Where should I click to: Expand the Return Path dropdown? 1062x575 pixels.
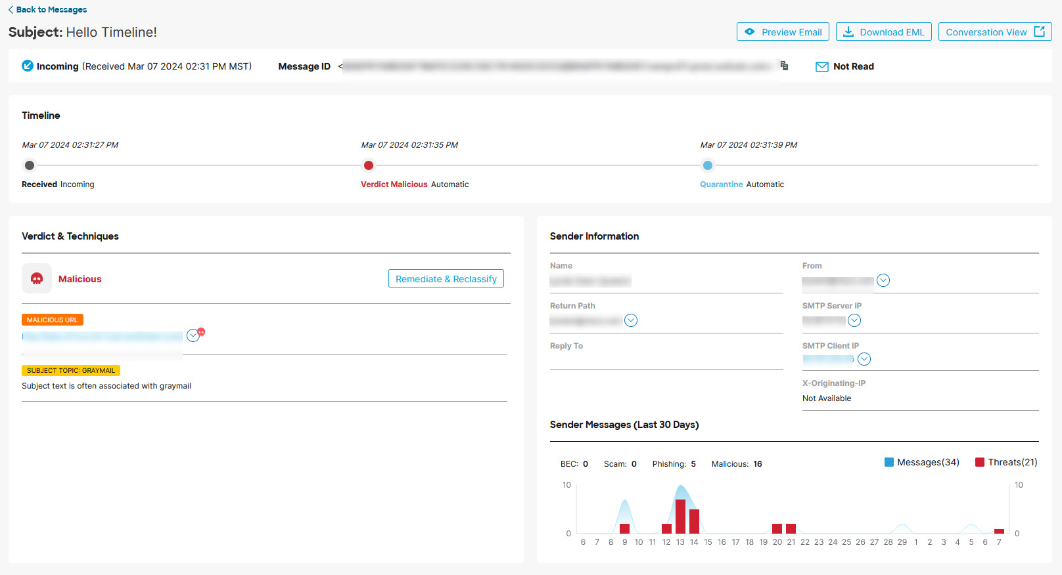[631, 320]
